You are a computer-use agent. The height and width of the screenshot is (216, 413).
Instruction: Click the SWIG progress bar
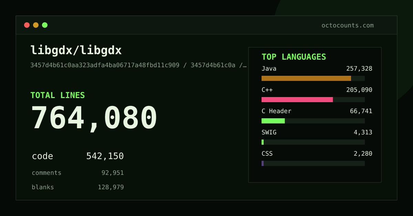point(313,142)
